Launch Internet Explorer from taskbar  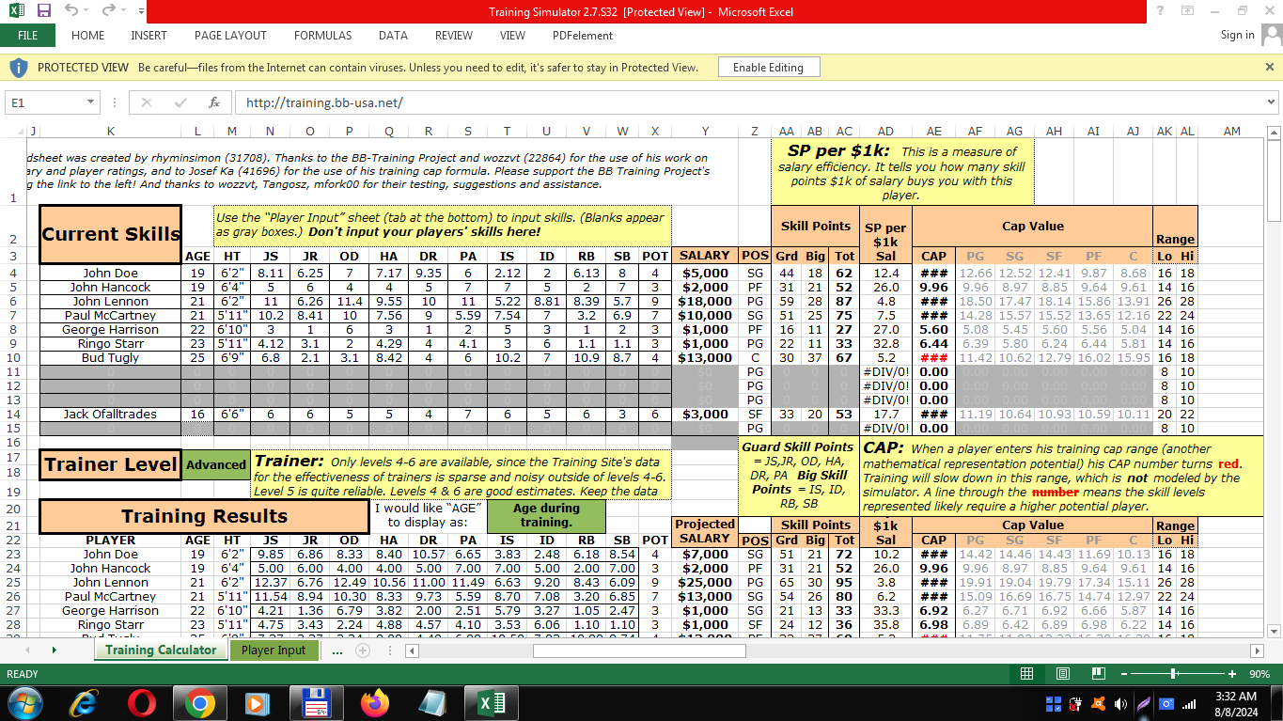(x=84, y=703)
